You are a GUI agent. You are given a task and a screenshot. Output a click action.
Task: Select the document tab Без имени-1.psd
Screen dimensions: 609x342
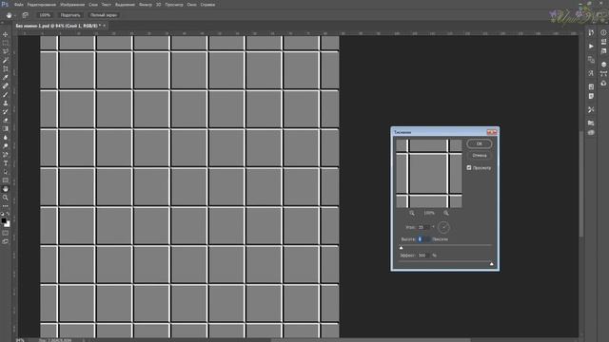click(x=58, y=26)
